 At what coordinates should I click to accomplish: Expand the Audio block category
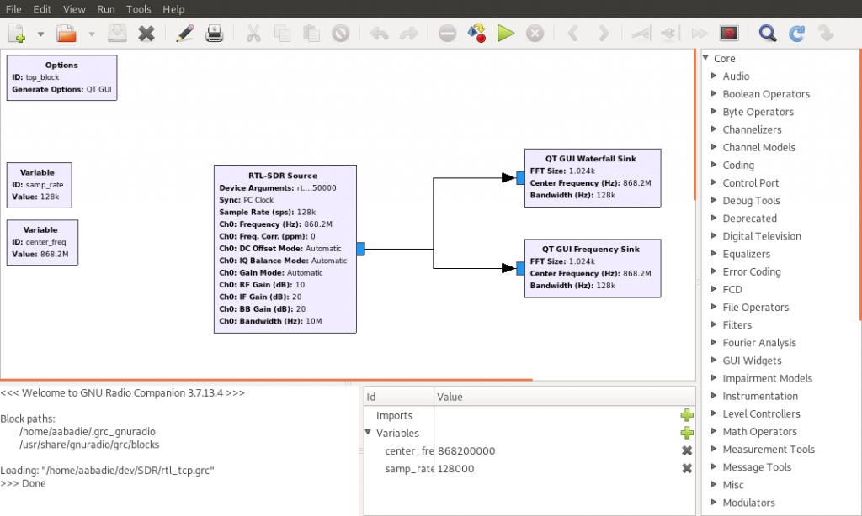coord(714,75)
